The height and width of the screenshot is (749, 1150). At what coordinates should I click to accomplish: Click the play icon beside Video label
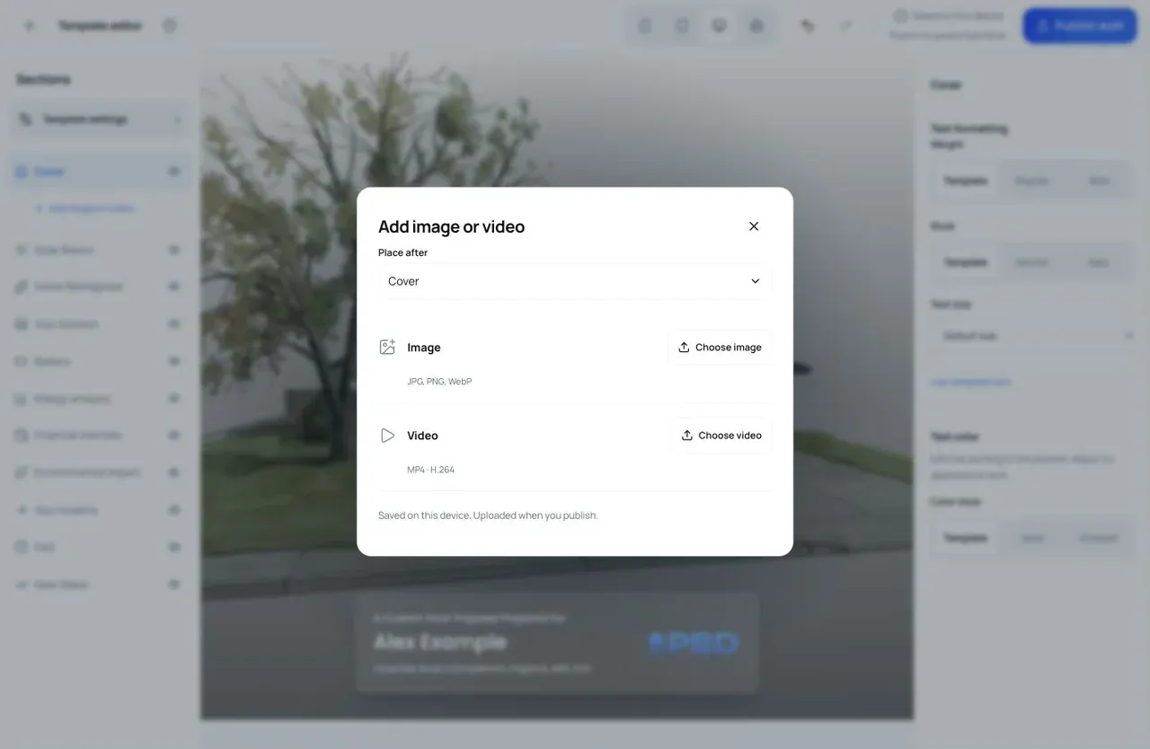click(x=387, y=436)
